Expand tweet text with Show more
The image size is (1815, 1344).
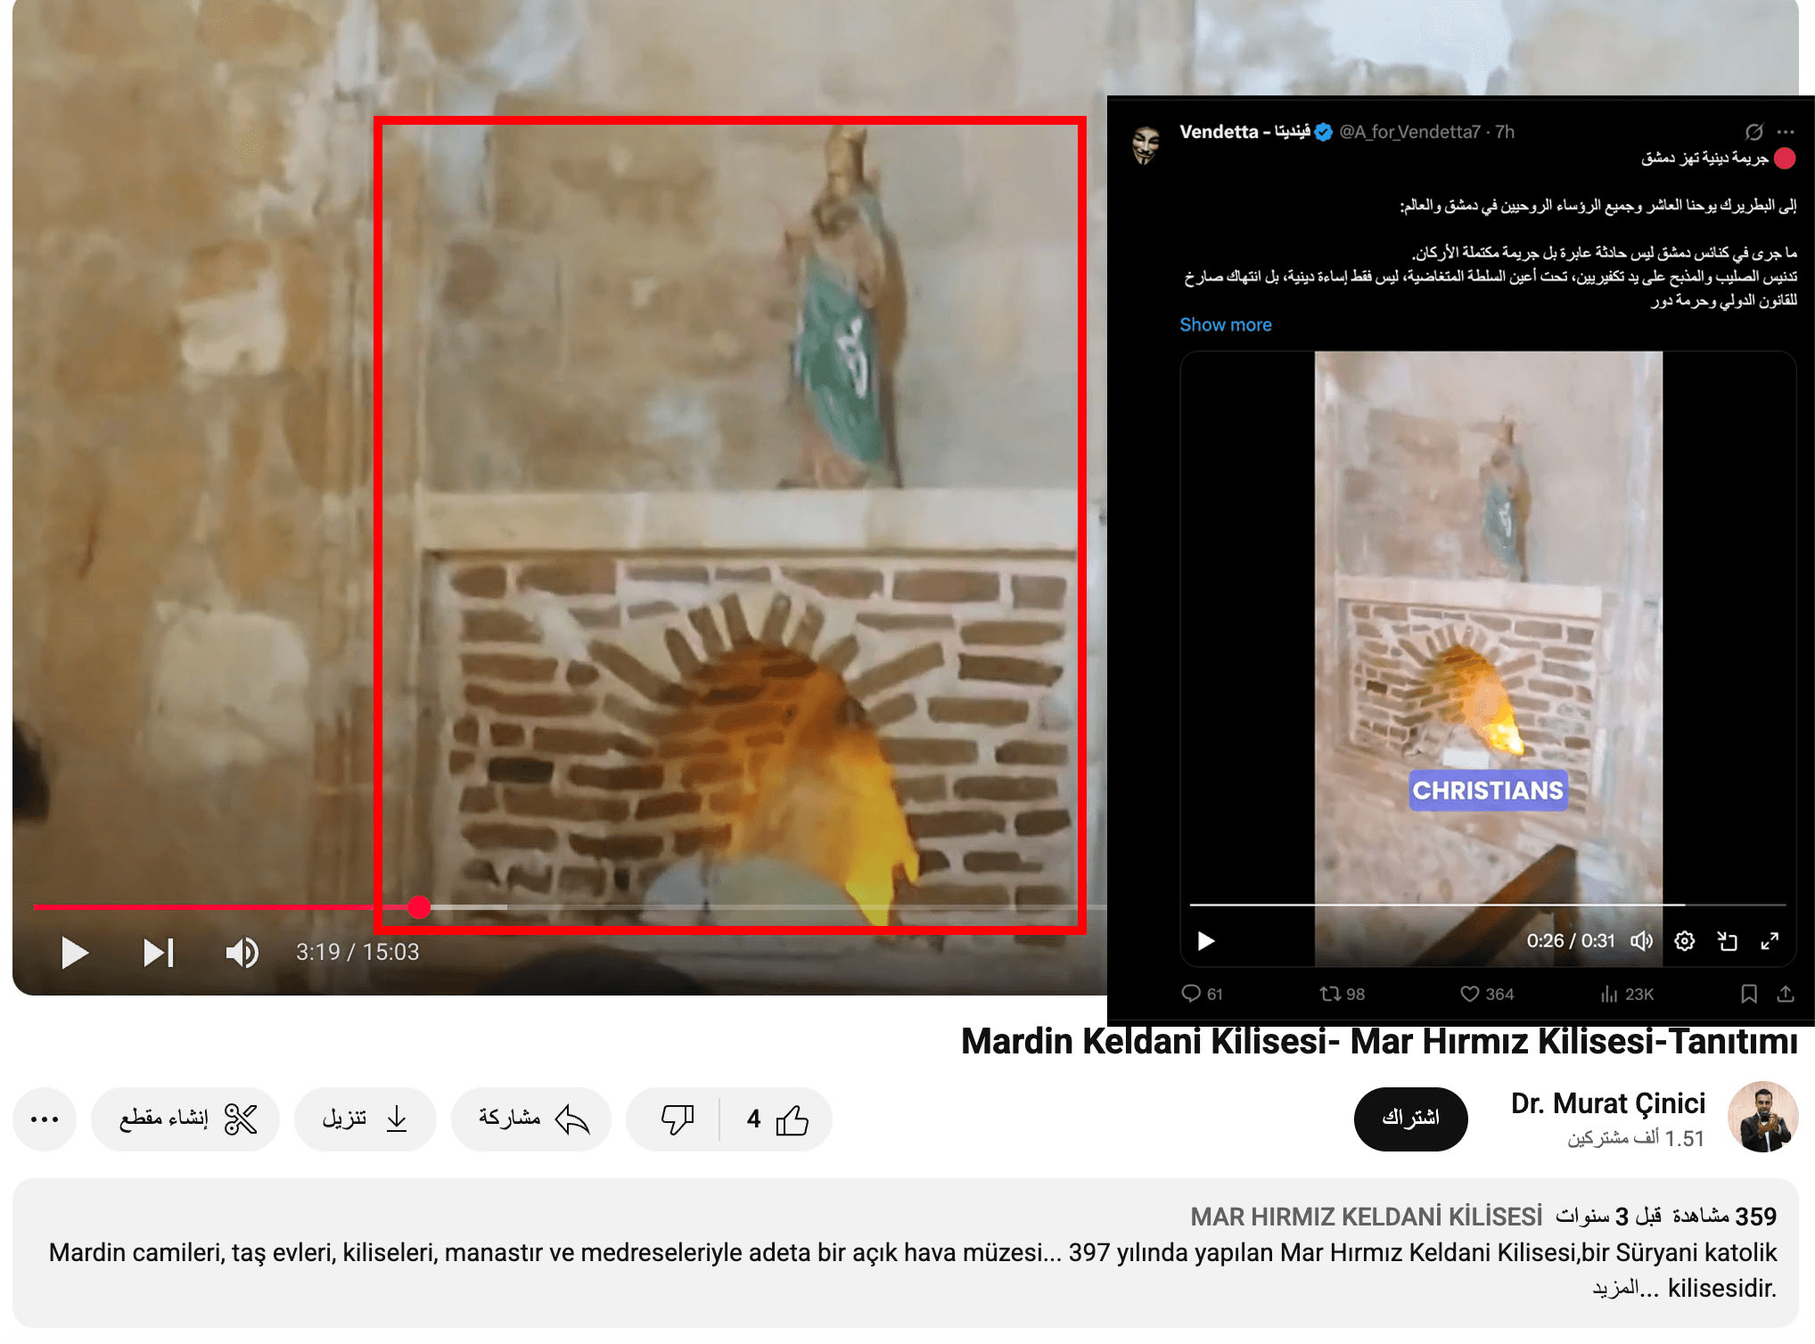coord(1225,325)
